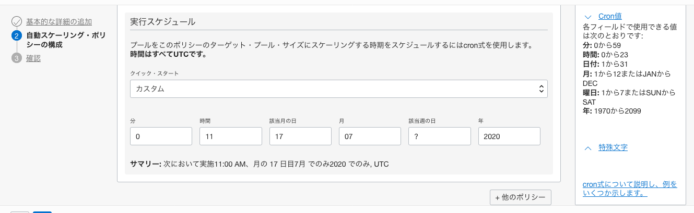Click the 該当週の日 input field

(440, 136)
